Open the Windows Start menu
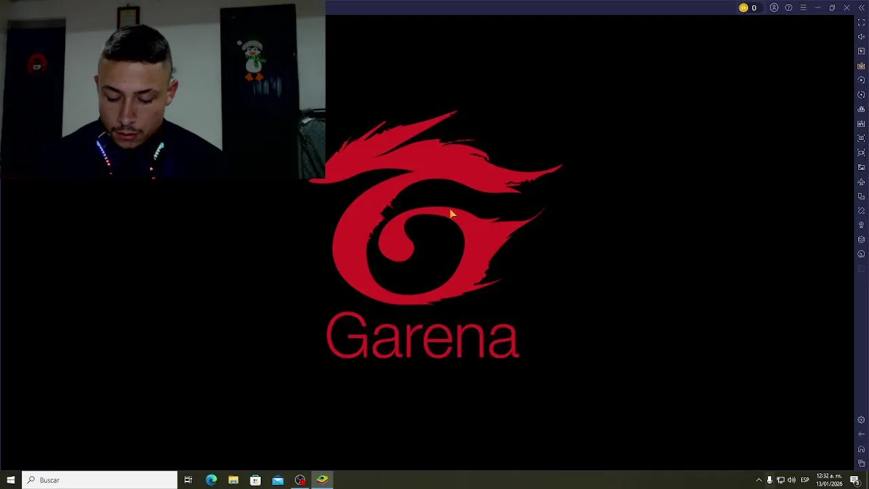The width and height of the screenshot is (869, 489). pos(11,480)
